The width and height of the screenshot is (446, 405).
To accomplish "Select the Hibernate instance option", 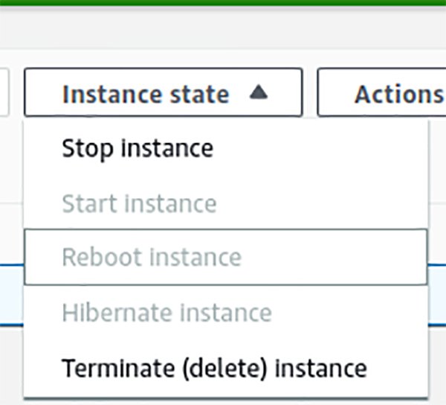I will (x=167, y=313).
